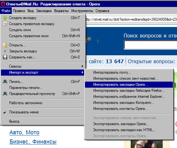Click the printer icon beside Печать
The width and height of the screenshot is (177, 148).
click(5, 82)
